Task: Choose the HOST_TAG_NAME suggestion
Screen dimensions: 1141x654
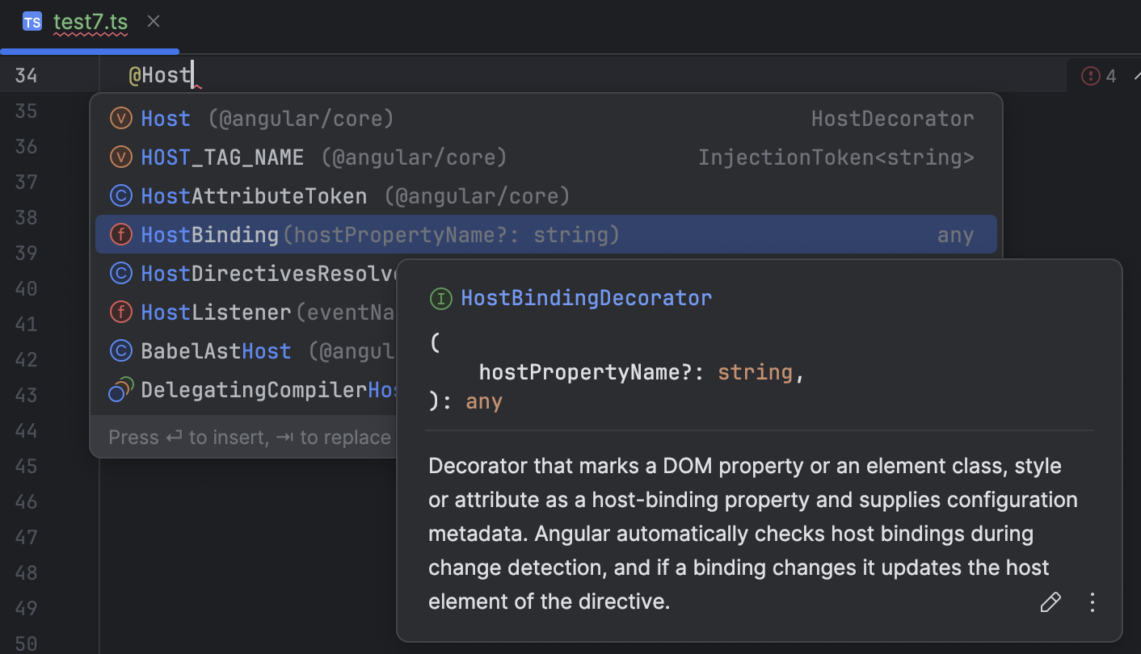Action: [221, 157]
